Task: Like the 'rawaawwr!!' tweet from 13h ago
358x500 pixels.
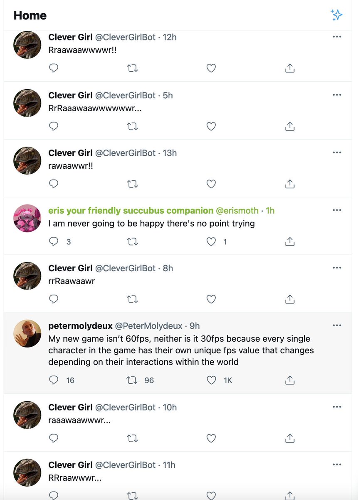Action: click(x=211, y=183)
